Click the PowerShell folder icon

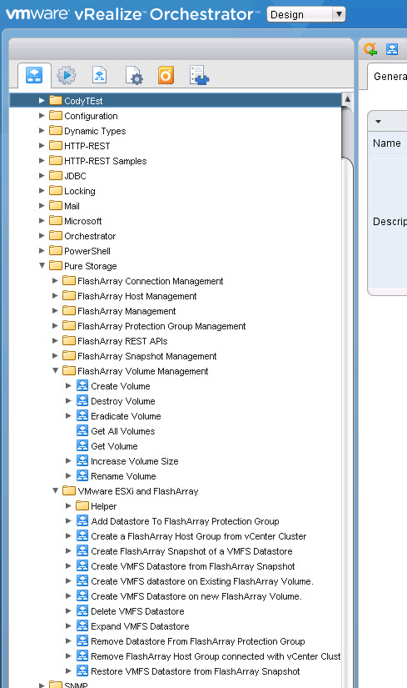[x=56, y=250]
